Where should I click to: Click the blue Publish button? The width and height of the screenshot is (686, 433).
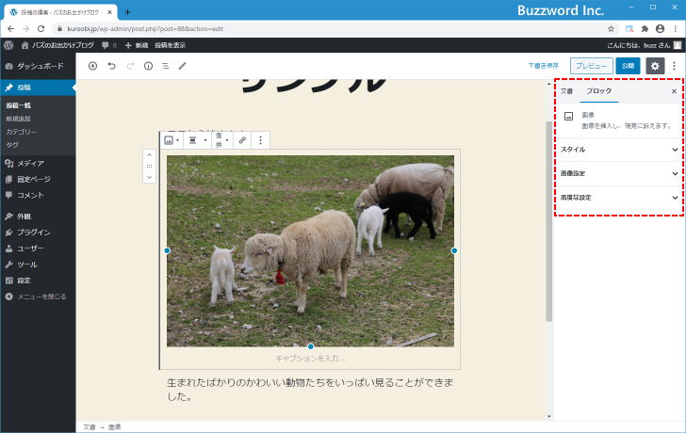pyautogui.click(x=628, y=66)
